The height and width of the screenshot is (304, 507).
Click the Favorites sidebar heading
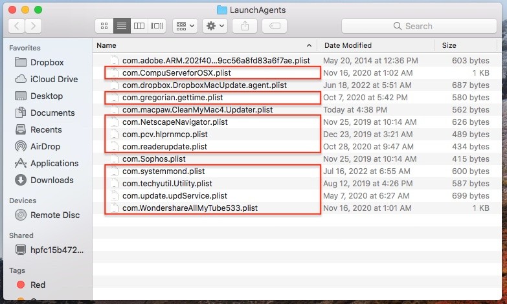tap(25, 48)
